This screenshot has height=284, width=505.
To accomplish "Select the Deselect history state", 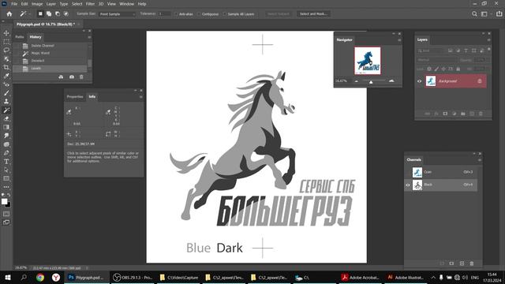I will pyautogui.click(x=50, y=61).
